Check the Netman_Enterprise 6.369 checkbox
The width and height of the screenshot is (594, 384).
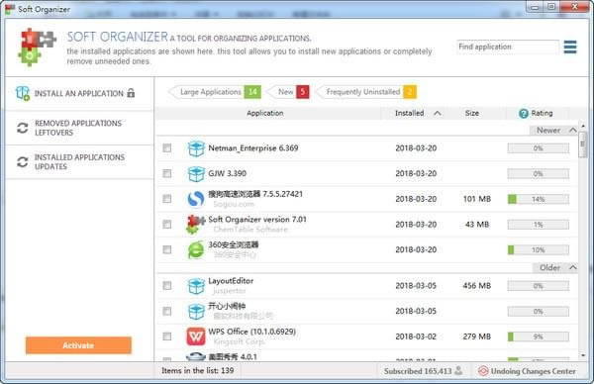pos(166,148)
